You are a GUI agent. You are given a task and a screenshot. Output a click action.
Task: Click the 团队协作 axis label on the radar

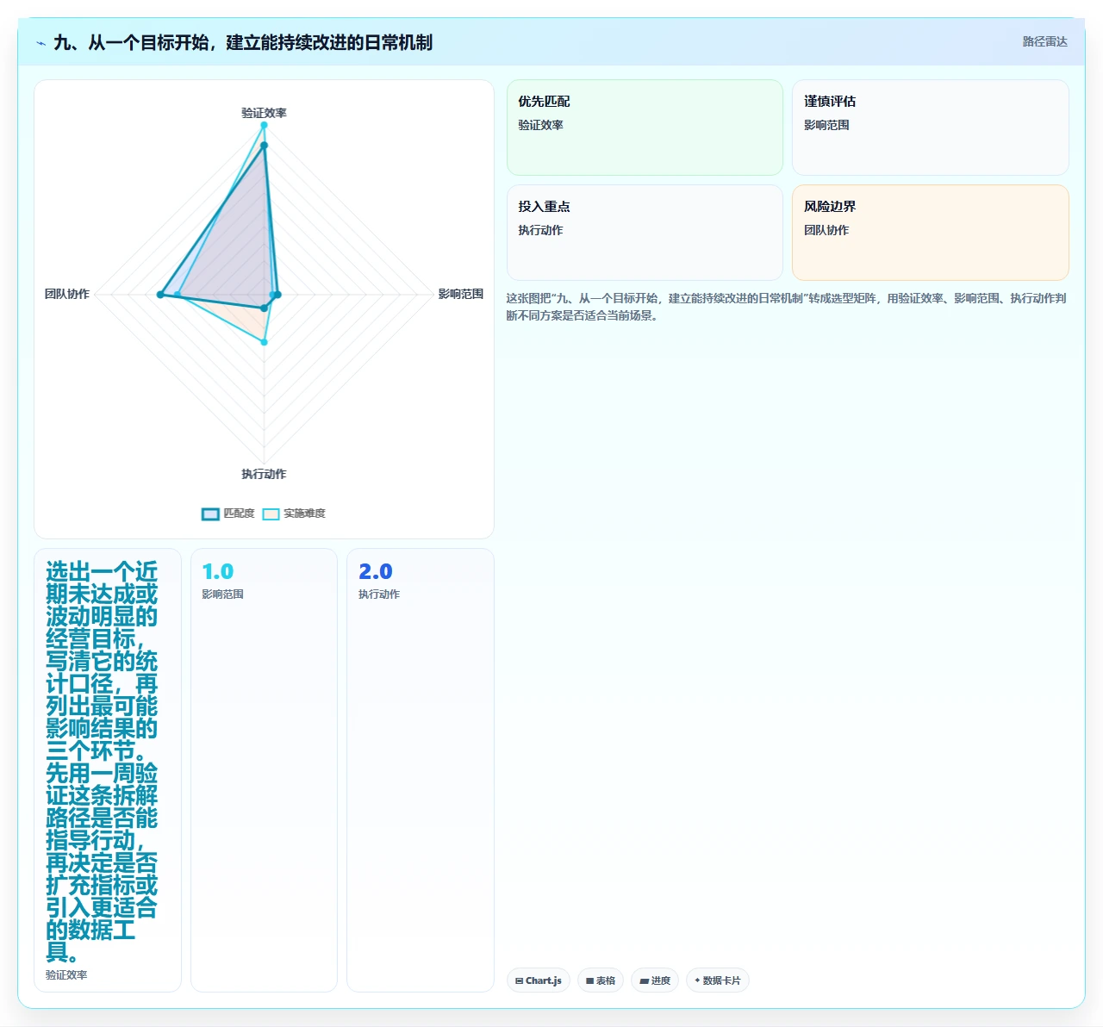[67, 294]
